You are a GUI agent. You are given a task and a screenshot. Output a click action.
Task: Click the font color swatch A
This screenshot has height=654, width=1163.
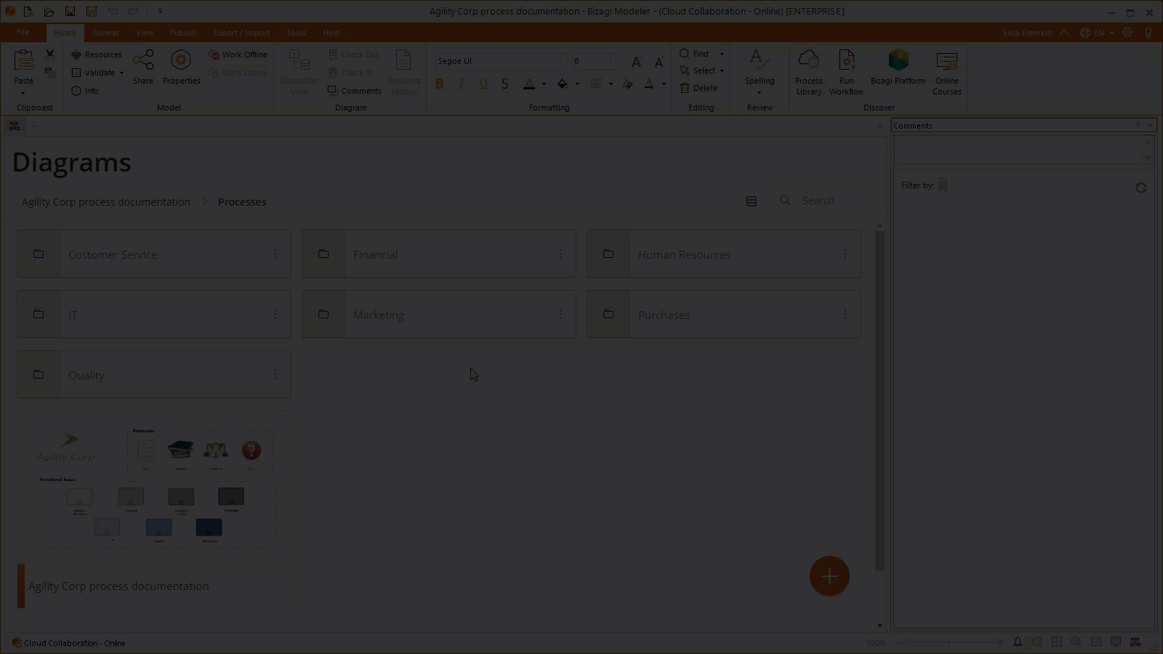coord(529,84)
